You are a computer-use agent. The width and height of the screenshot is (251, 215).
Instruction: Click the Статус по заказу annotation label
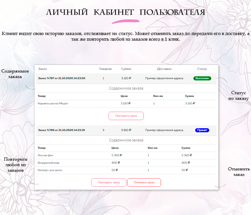(238, 95)
